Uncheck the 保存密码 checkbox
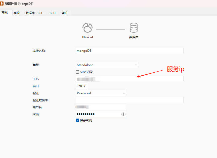Viewport: 217px width, 158px height. [x=78, y=120]
